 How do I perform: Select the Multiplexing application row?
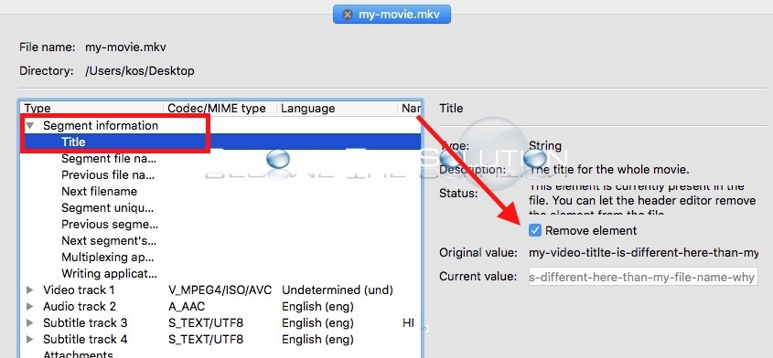coord(220,257)
